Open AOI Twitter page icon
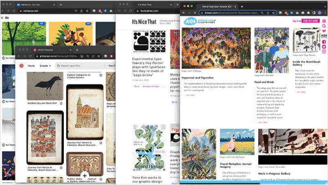Image resolution: width=328 pixels, height=185 pixels. 324,46
